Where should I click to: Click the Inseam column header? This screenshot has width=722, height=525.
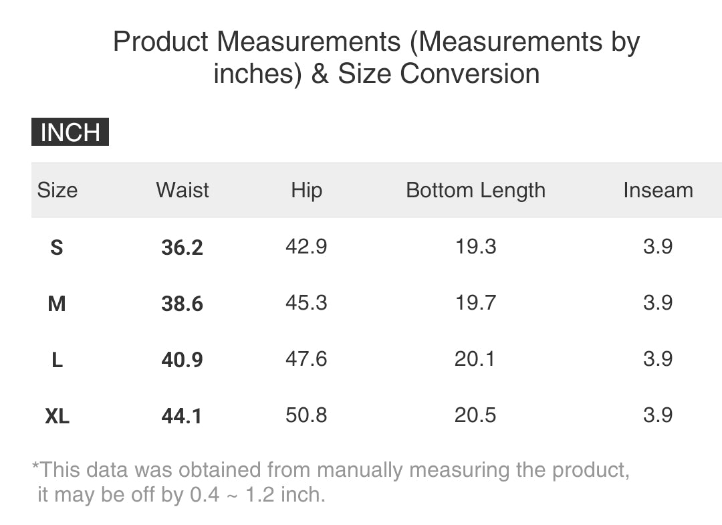[658, 190]
